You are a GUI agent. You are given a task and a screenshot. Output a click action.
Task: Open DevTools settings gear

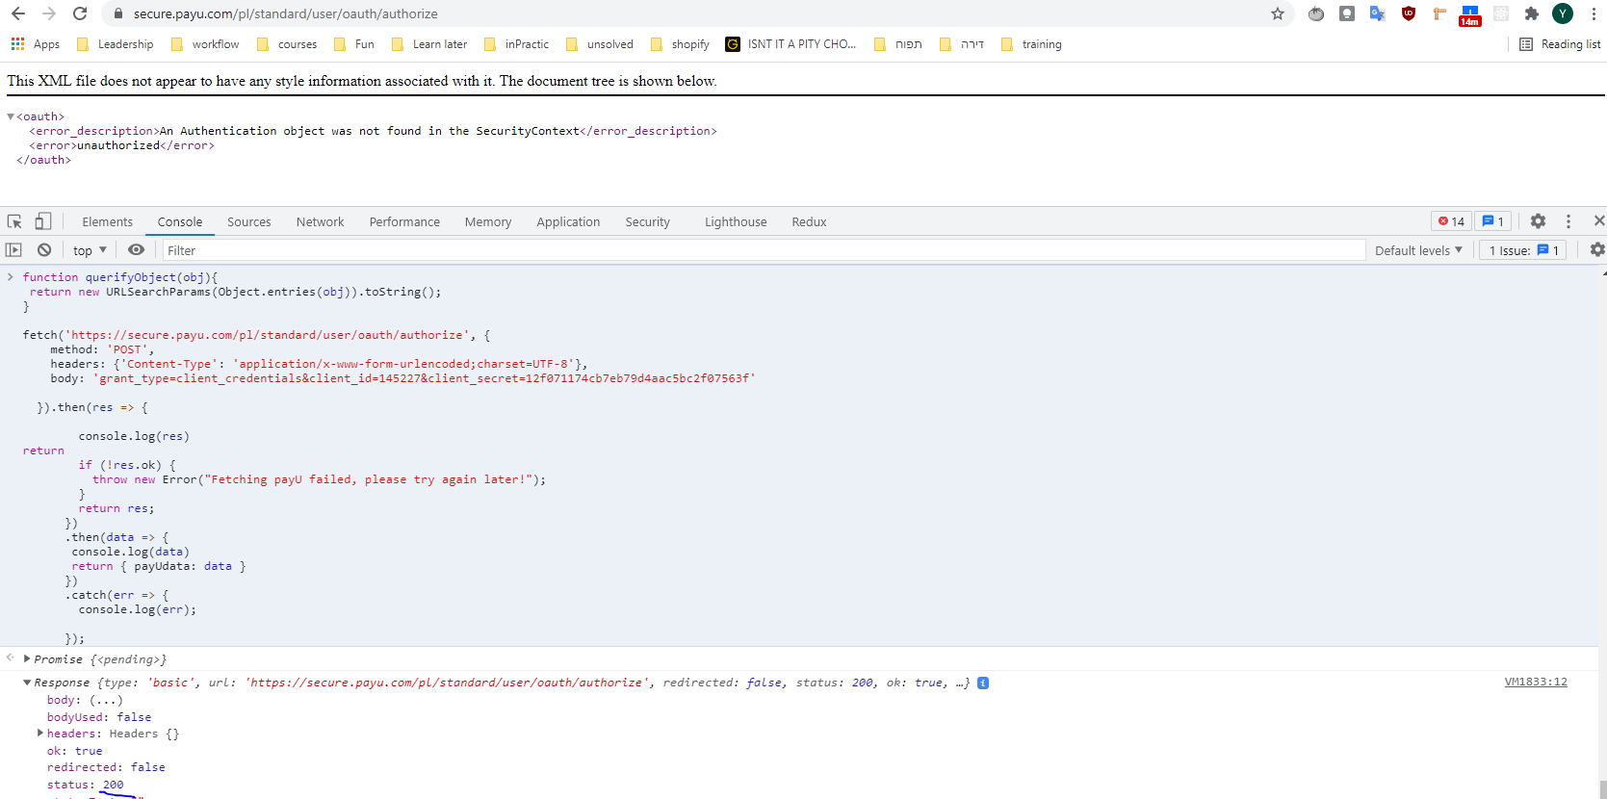1538,221
